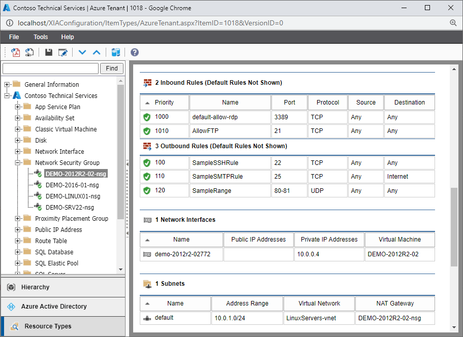
Task: Click the zoom magnifier in address bar
Action: click(x=453, y=23)
